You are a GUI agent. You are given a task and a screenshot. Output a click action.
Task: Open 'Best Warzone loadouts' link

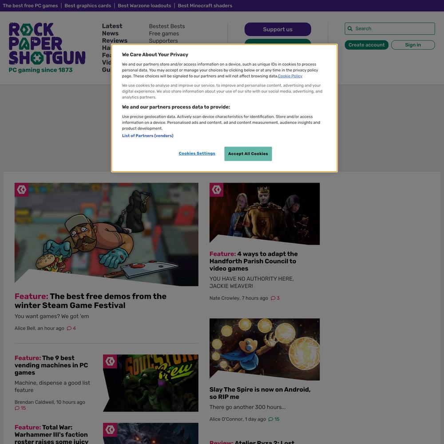[144, 6]
